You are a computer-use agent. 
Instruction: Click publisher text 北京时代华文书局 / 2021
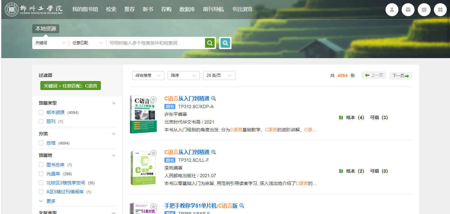pyautogui.click(x=189, y=122)
